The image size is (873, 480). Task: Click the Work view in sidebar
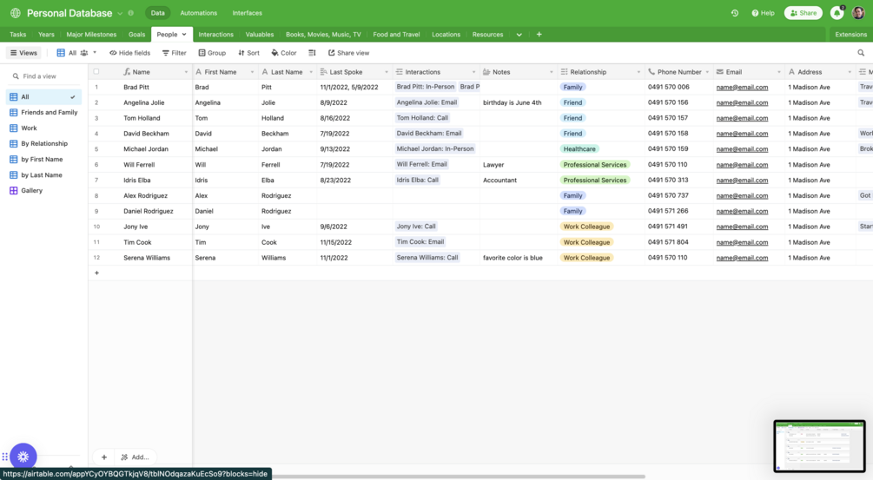click(44, 128)
